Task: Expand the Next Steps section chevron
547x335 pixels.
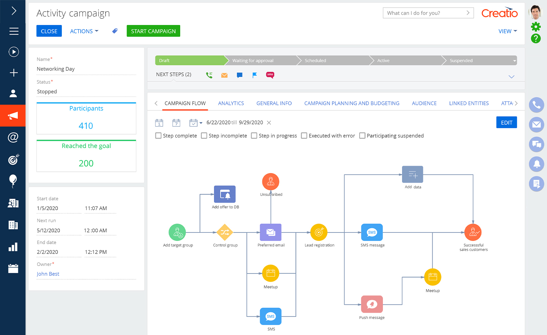Action: 511,77
